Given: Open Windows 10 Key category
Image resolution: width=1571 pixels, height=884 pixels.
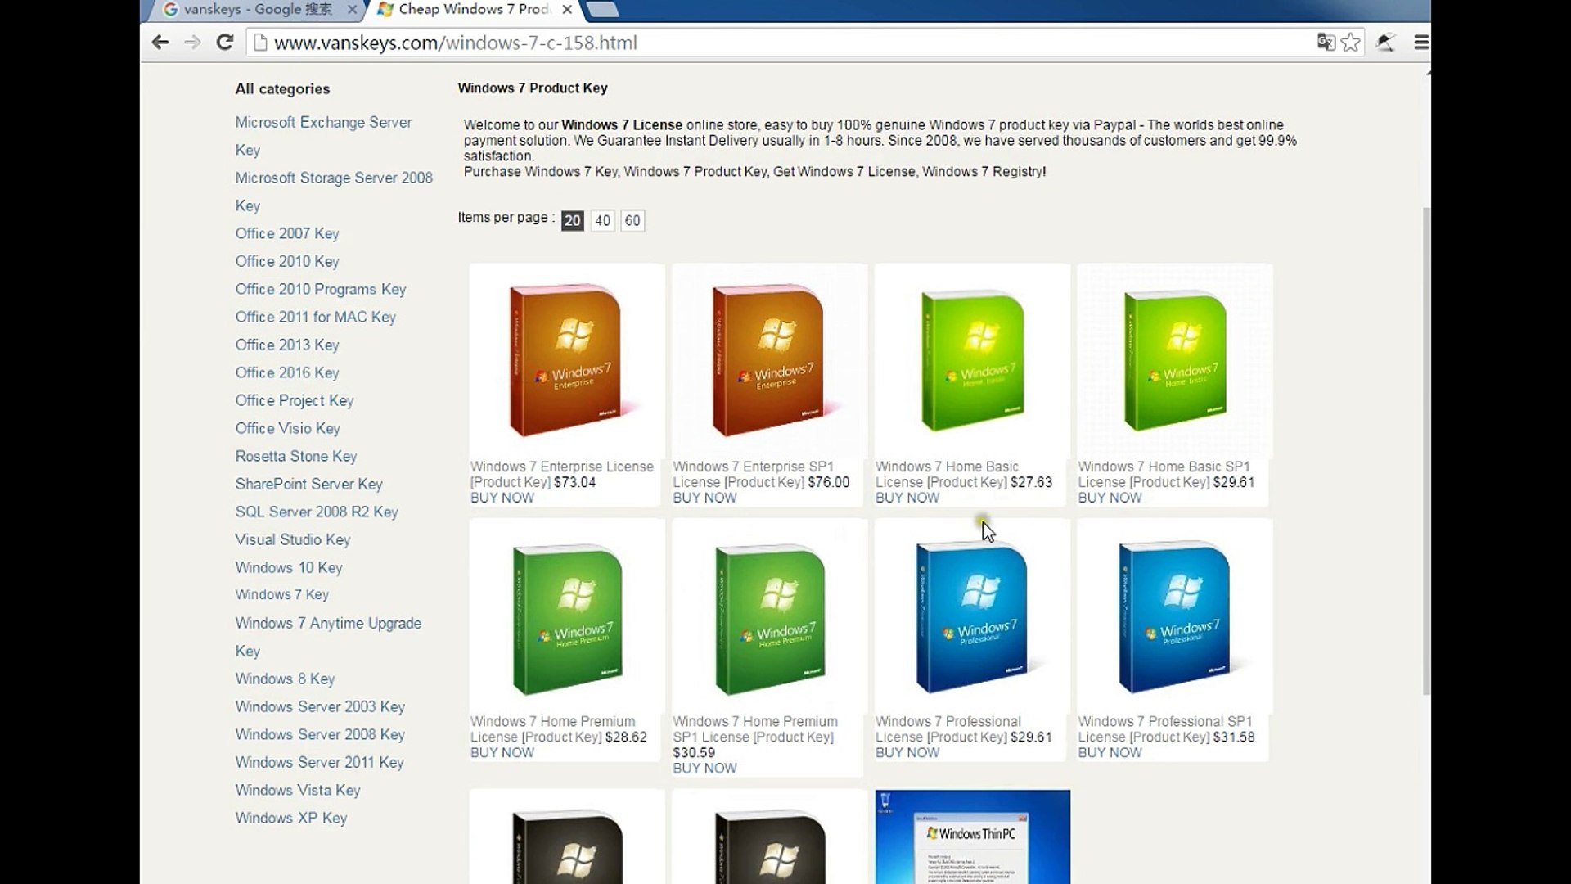Looking at the screenshot, I should (x=289, y=567).
